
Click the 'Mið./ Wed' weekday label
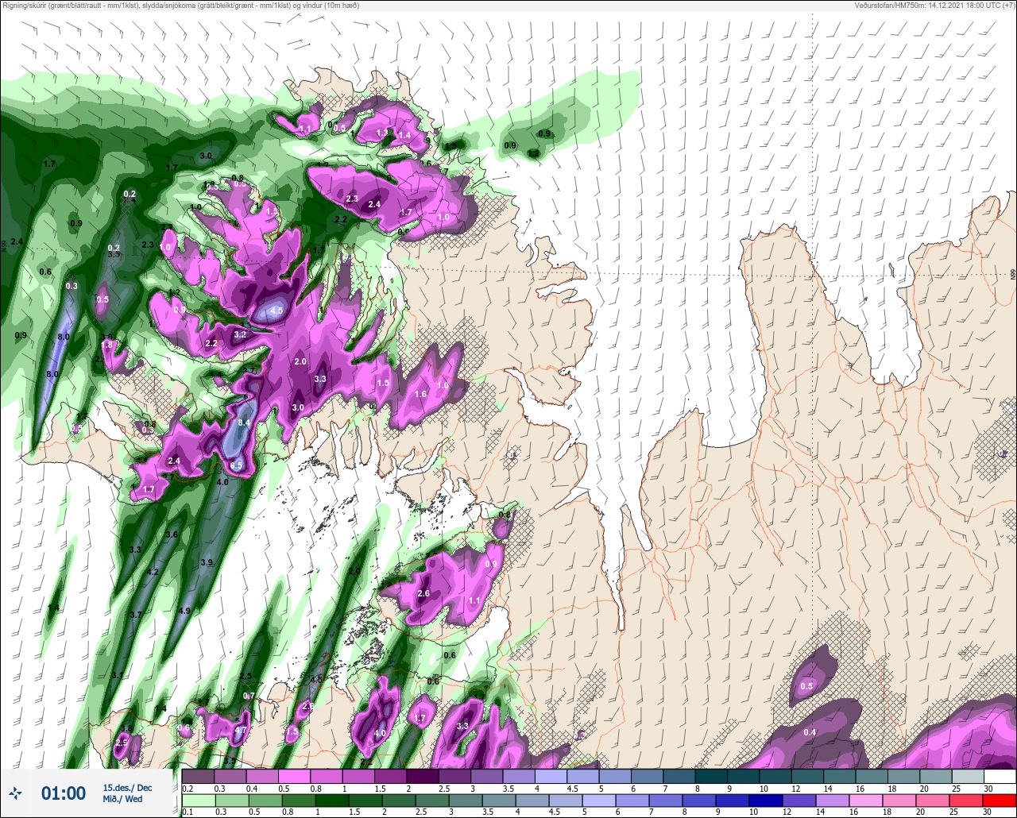tap(123, 798)
